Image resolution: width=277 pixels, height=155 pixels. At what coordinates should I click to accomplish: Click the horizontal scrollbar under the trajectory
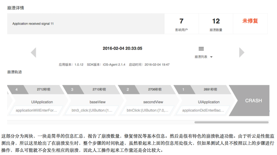click(231, 122)
